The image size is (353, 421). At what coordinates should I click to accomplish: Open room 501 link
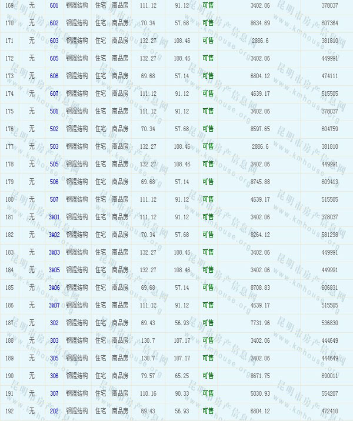(x=54, y=111)
